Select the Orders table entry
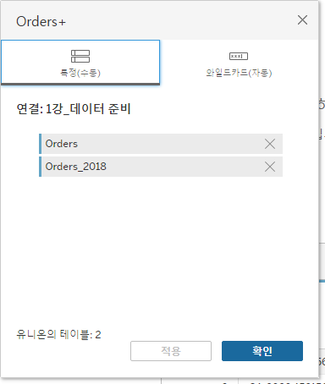The image size is (325, 384). (161, 144)
